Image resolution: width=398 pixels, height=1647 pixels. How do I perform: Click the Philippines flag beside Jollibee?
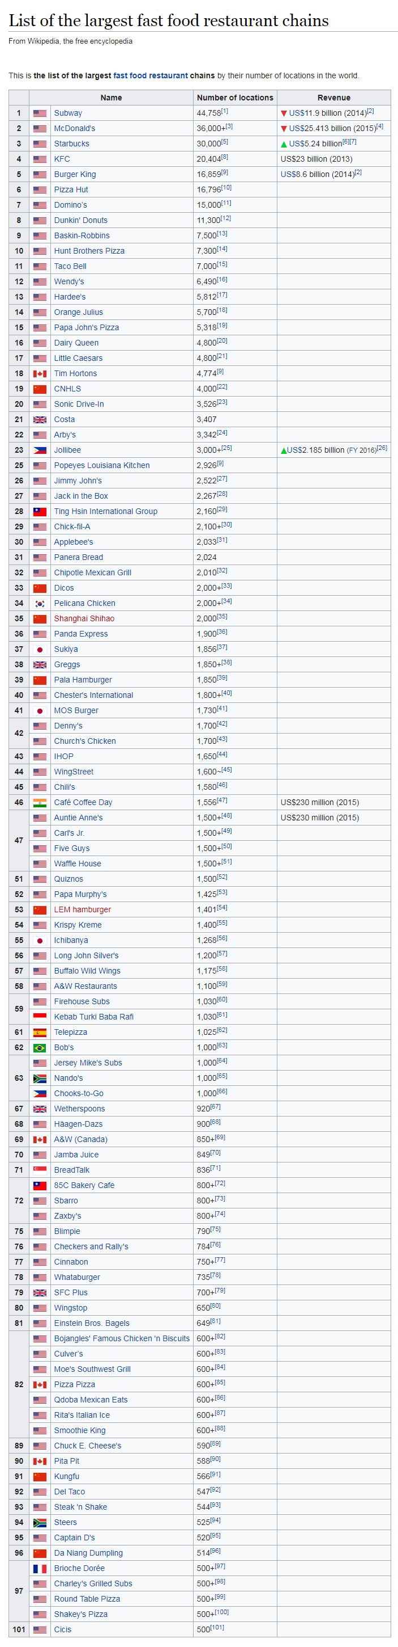(x=40, y=450)
